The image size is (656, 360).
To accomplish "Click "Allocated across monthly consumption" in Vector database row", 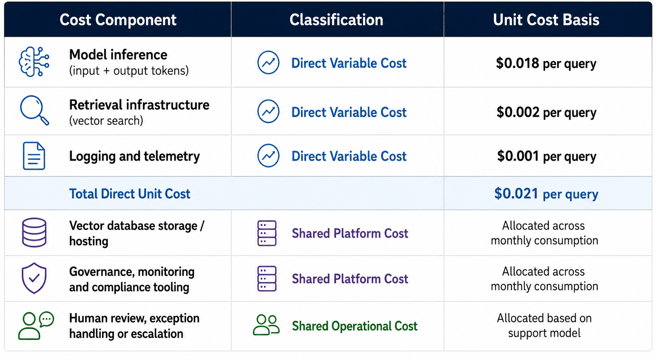I will pos(544,233).
